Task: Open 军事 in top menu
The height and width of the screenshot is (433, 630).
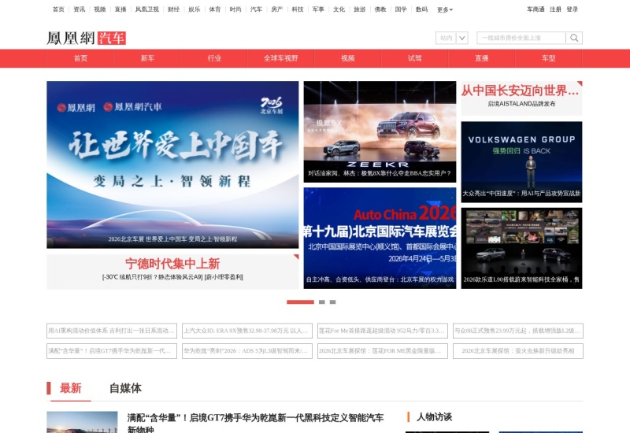Action: pyautogui.click(x=318, y=9)
